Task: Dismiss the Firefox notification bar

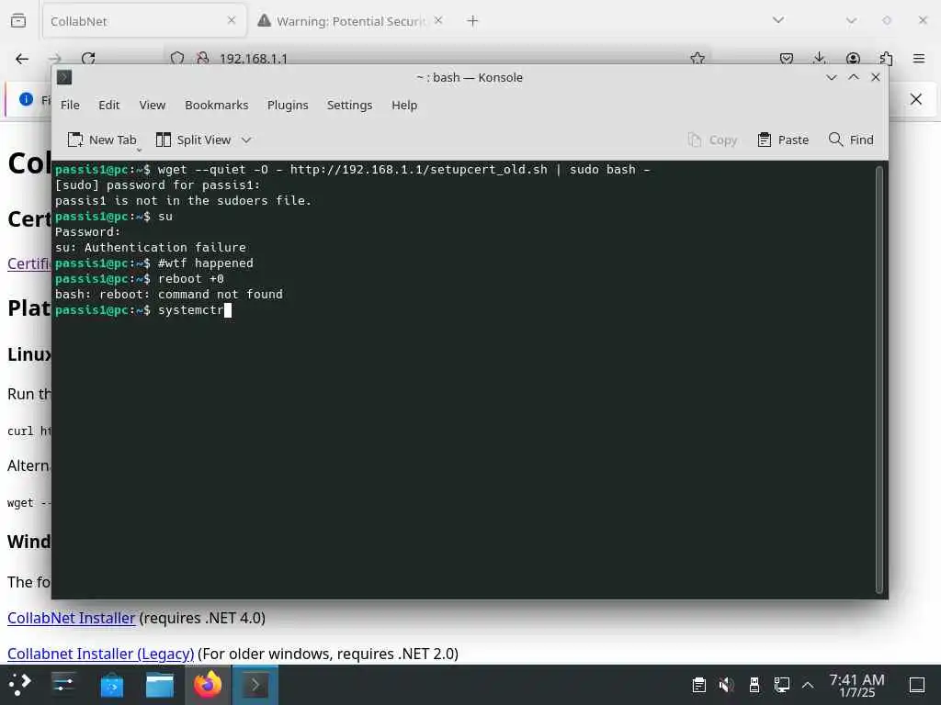Action: 916,99
